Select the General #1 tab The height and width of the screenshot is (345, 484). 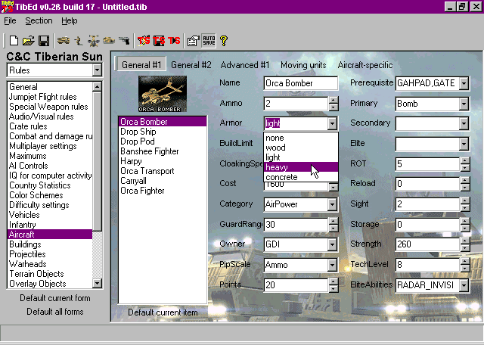(141, 64)
